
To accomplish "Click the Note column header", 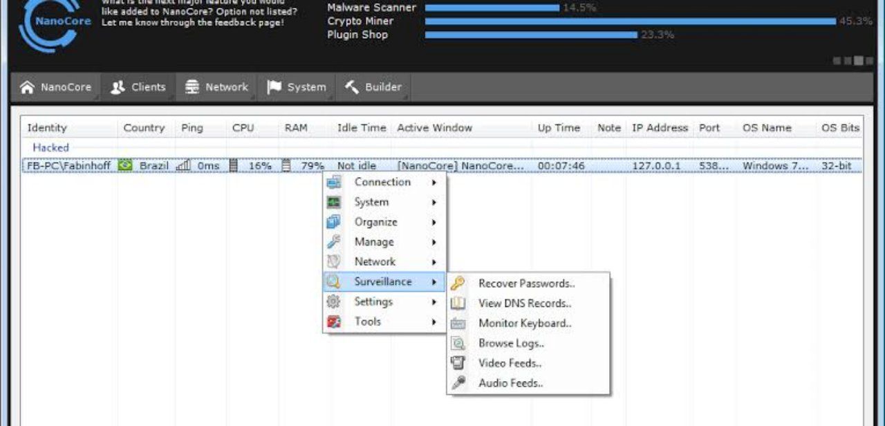I will click(x=609, y=128).
